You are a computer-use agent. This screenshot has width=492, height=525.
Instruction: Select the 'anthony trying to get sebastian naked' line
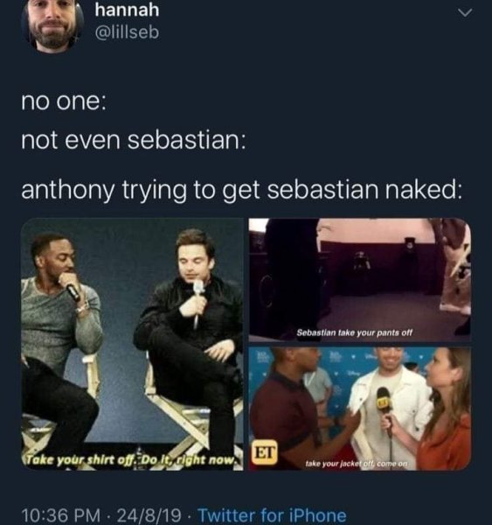click(x=242, y=190)
